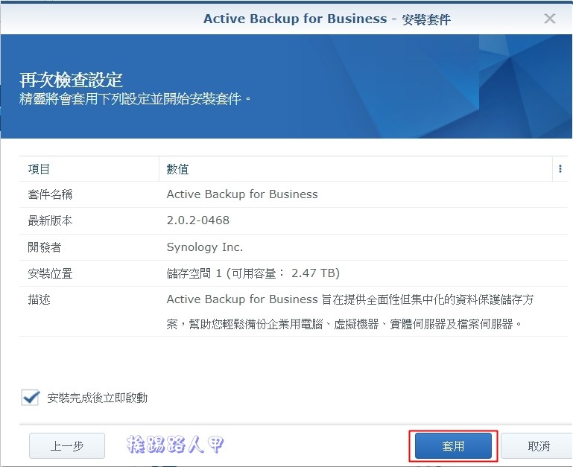
Task: Click the 安裝位置 row label
Action: [x=50, y=273]
